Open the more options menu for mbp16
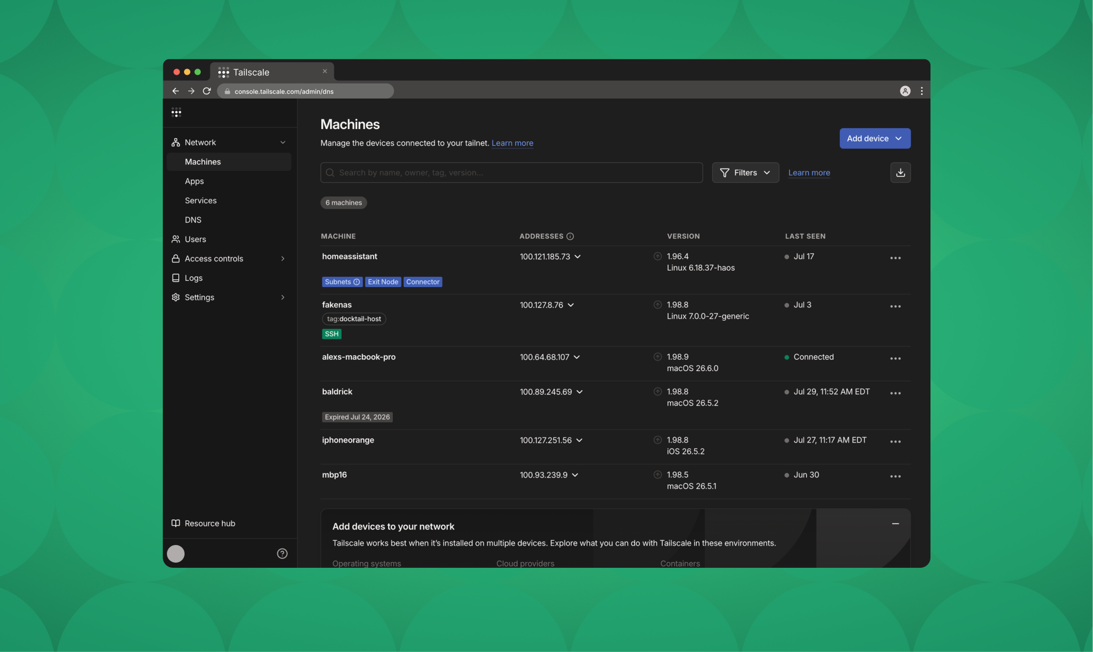1093x652 pixels. (895, 476)
